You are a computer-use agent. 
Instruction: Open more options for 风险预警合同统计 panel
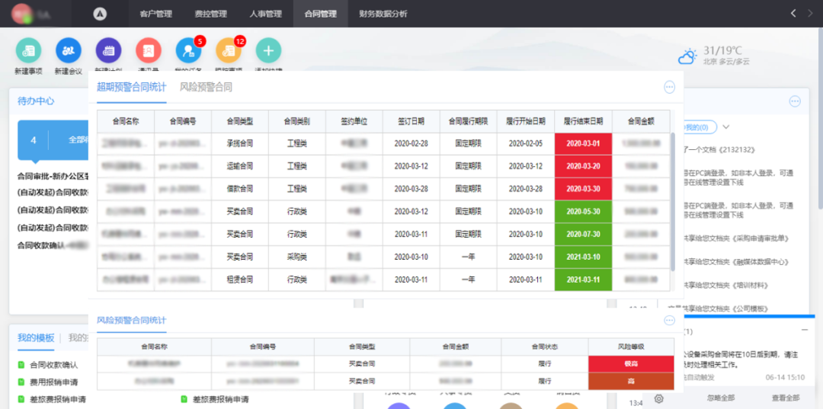tap(669, 321)
